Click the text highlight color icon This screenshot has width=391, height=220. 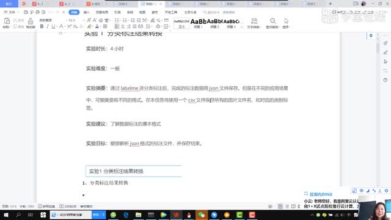(x=89, y=26)
